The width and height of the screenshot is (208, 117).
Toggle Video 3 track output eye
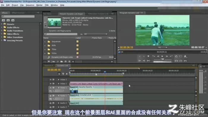[x=51, y=79]
